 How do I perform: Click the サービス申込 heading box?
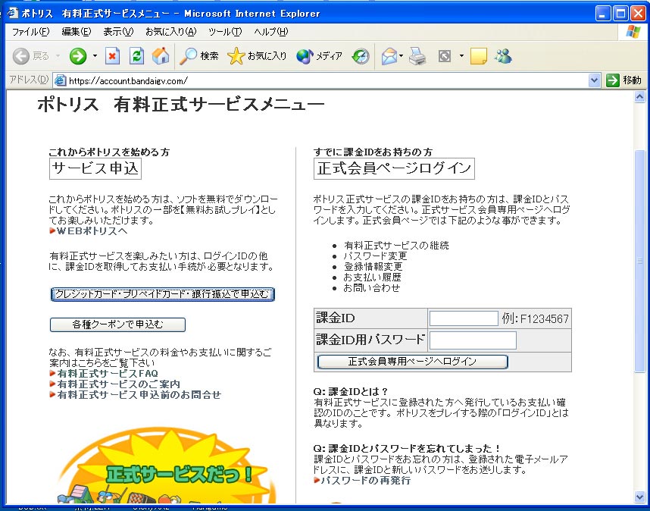pyautogui.click(x=95, y=168)
